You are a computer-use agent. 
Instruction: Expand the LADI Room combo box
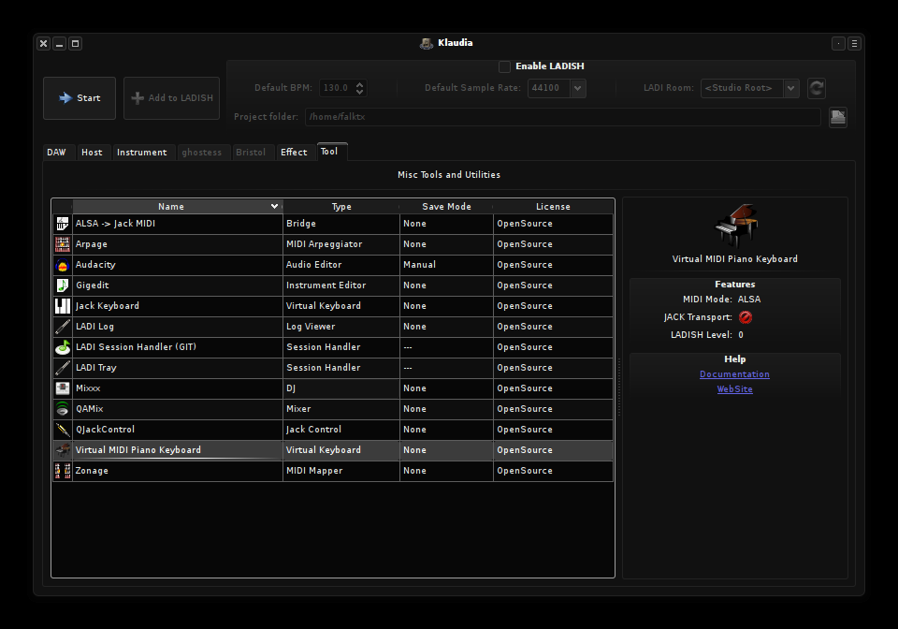pos(790,88)
